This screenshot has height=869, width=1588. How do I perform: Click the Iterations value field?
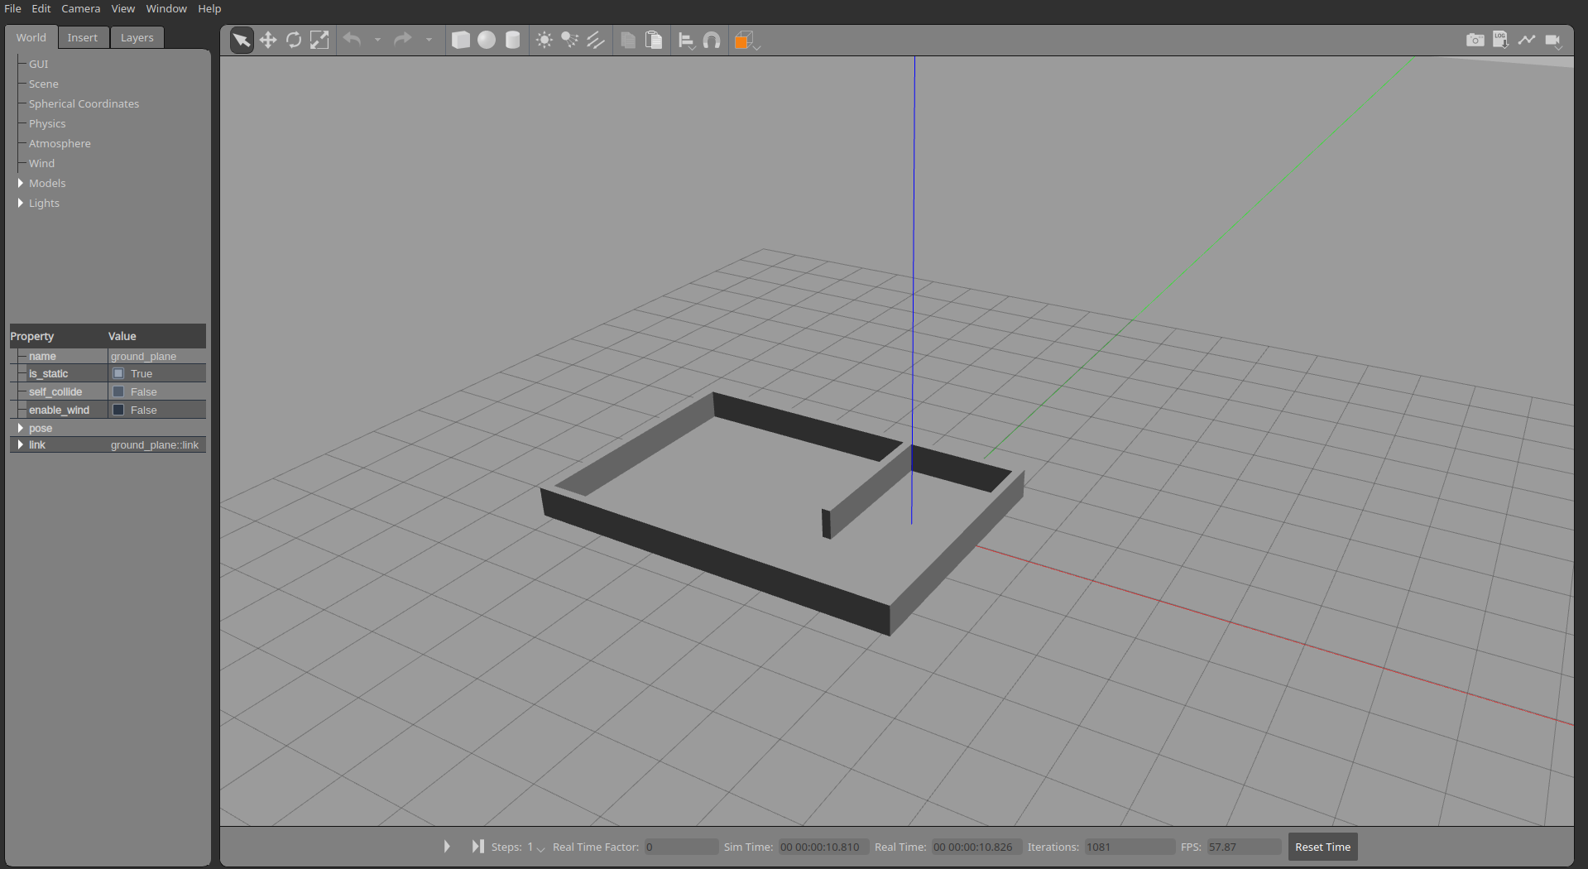(x=1129, y=847)
